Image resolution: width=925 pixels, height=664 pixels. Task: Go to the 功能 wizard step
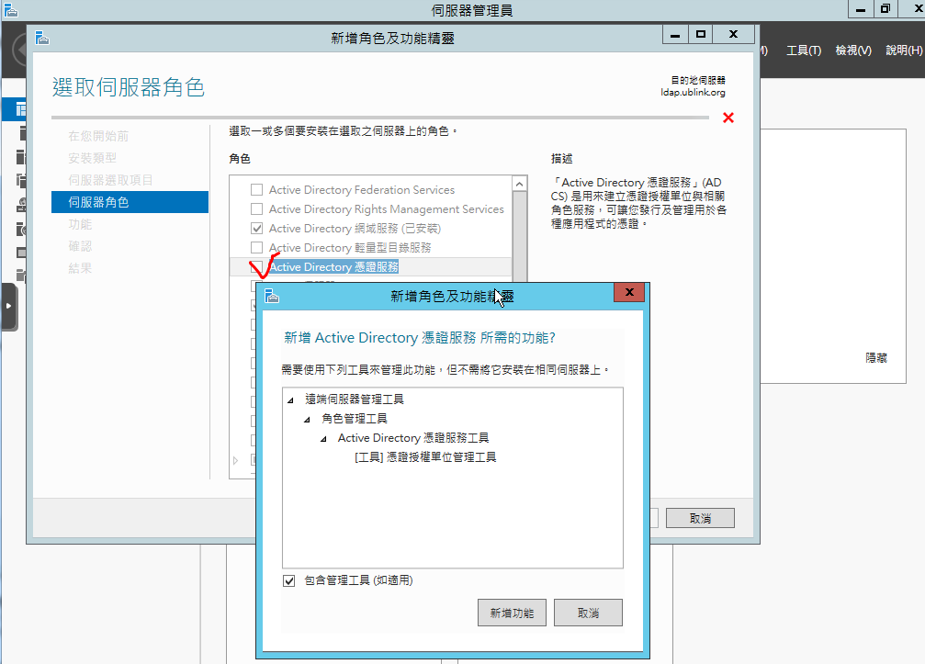tap(80, 224)
